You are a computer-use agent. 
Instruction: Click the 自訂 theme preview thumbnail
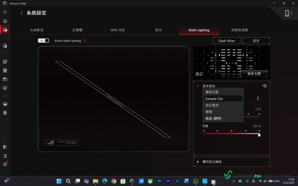tap(231, 63)
